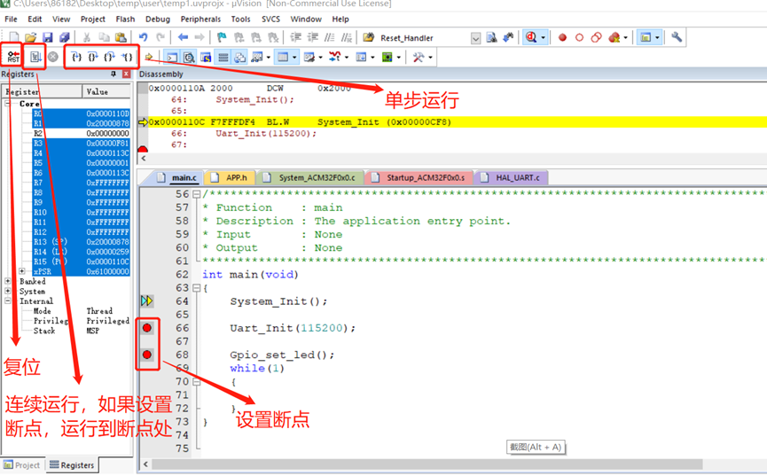Open the Peripherals menu
This screenshot has height=476, width=767.
[200, 19]
